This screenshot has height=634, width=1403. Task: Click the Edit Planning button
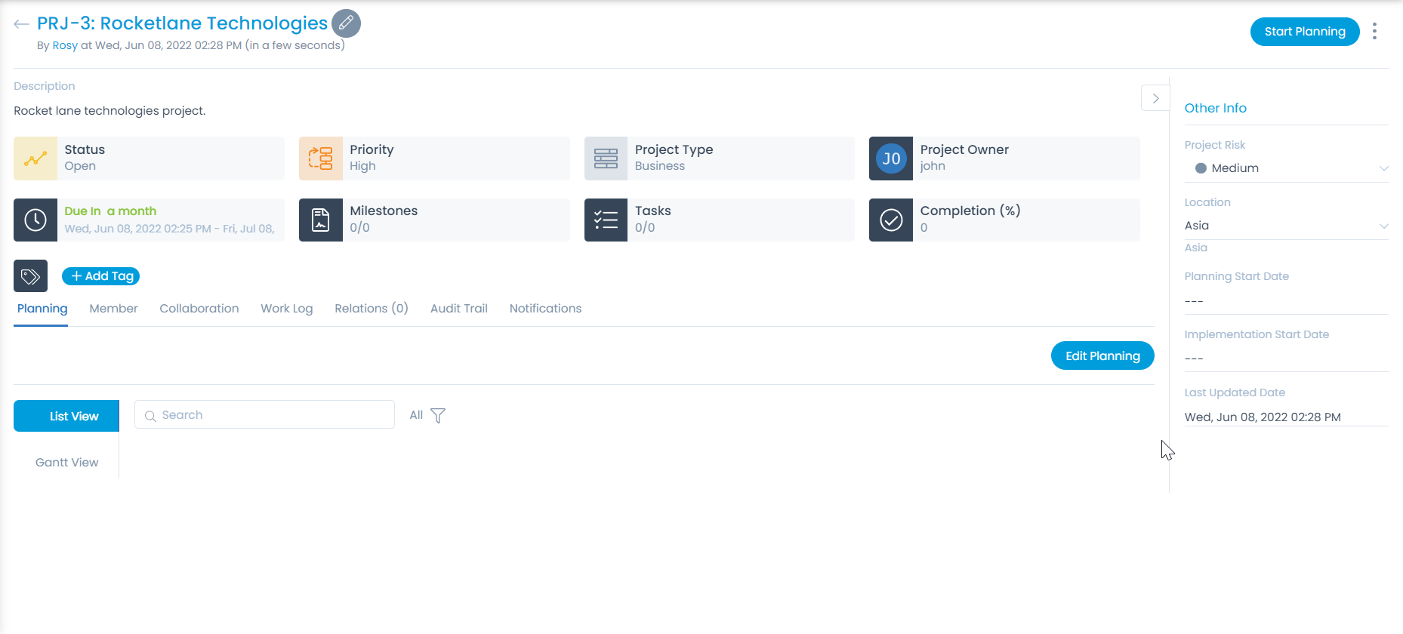(x=1102, y=356)
